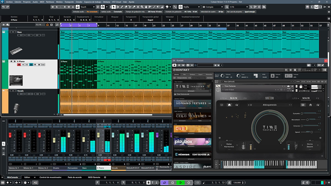Toggle Read automation on Kontakt window
Image resolution: width=331 pixels, height=186 pixels.
coord(179,65)
